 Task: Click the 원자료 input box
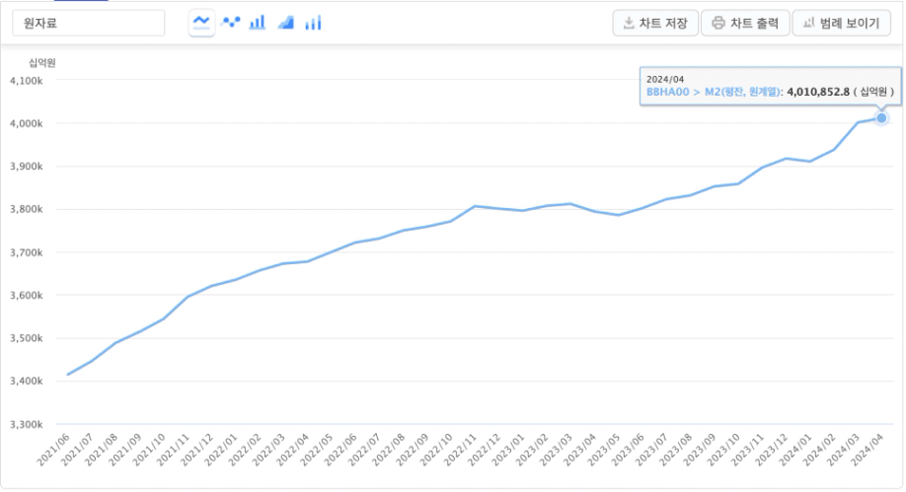pyautogui.click(x=89, y=23)
